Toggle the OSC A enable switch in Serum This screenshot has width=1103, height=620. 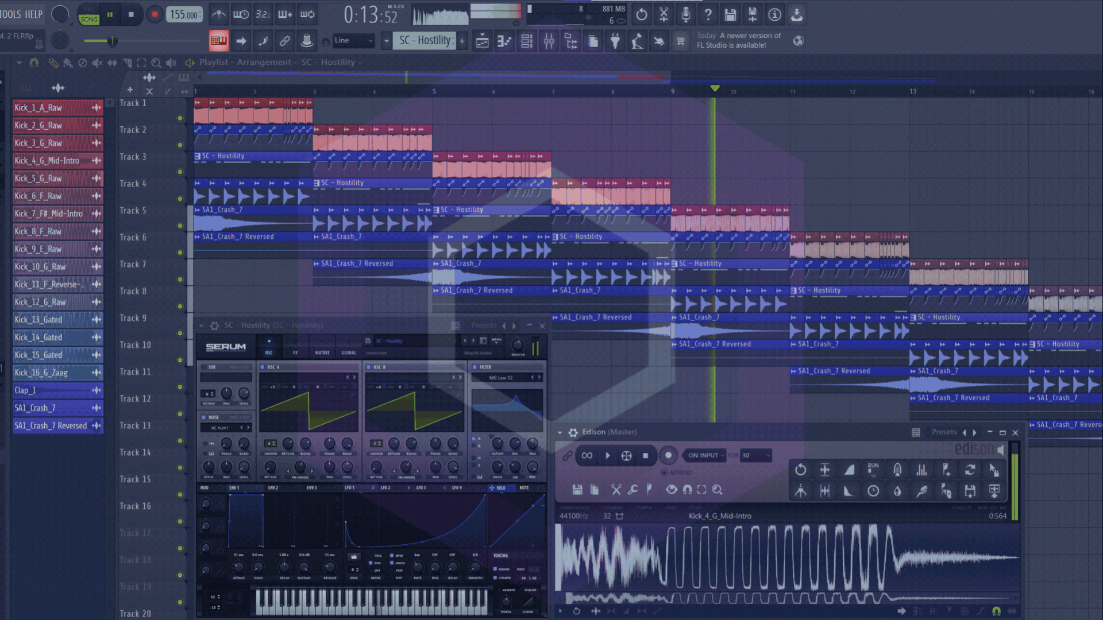pyautogui.click(x=263, y=367)
